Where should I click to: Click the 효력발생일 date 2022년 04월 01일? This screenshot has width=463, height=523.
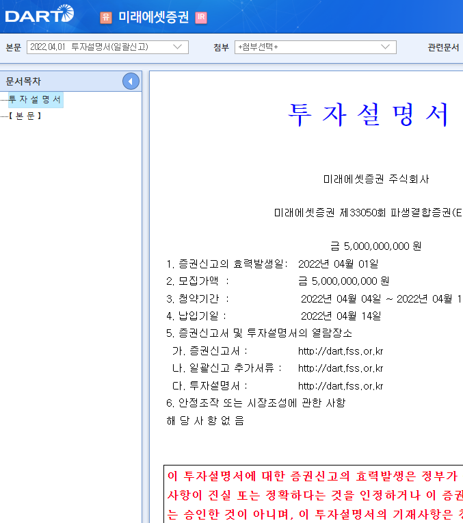[338, 264]
